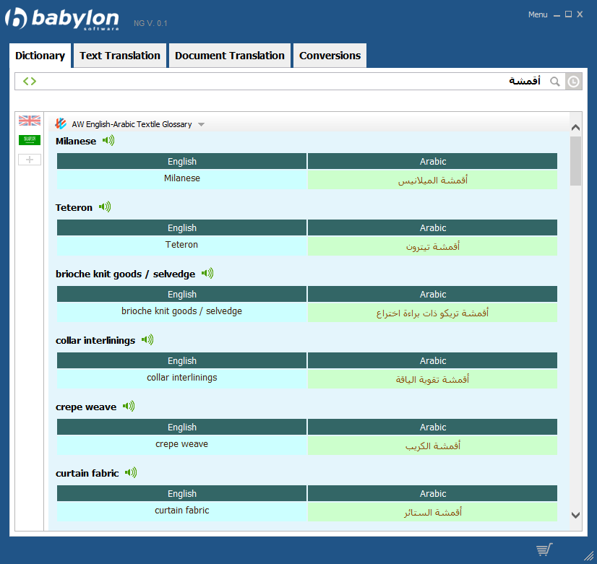
Task: Switch to the Text Translation tab
Action: pyautogui.click(x=120, y=56)
